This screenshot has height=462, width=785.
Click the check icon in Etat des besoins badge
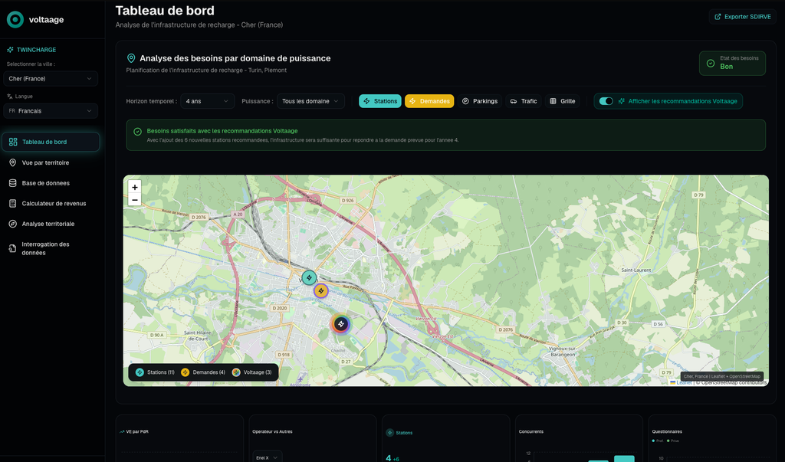point(710,63)
